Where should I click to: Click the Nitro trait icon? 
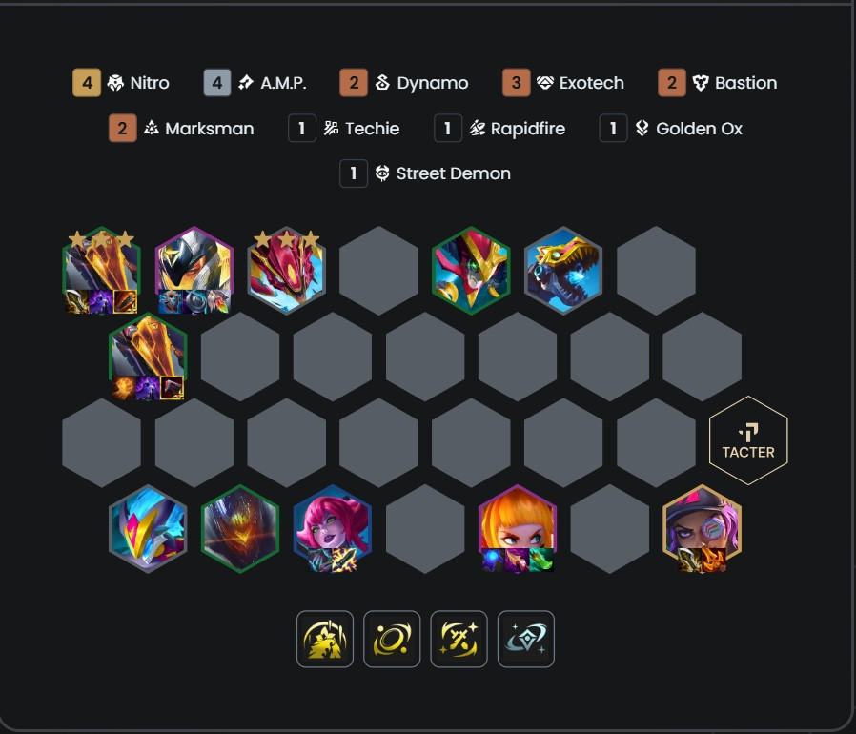coord(115,83)
